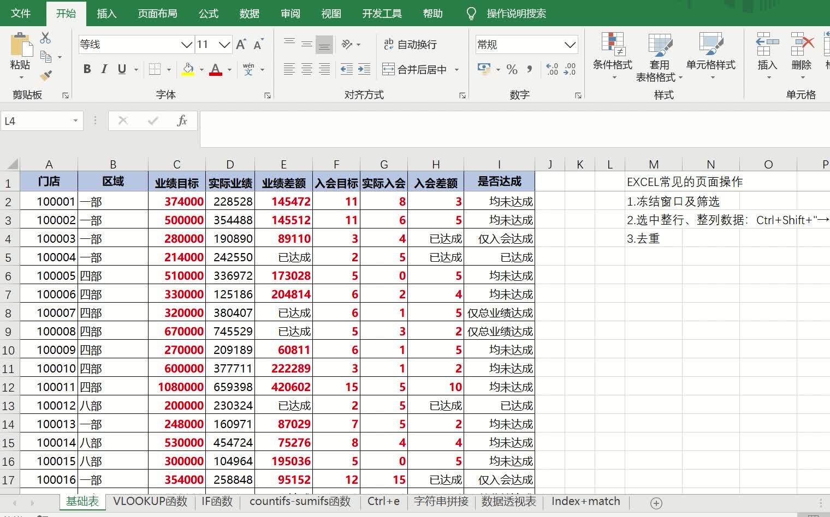
Task: Apply percent style format
Action: click(x=512, y=69)
